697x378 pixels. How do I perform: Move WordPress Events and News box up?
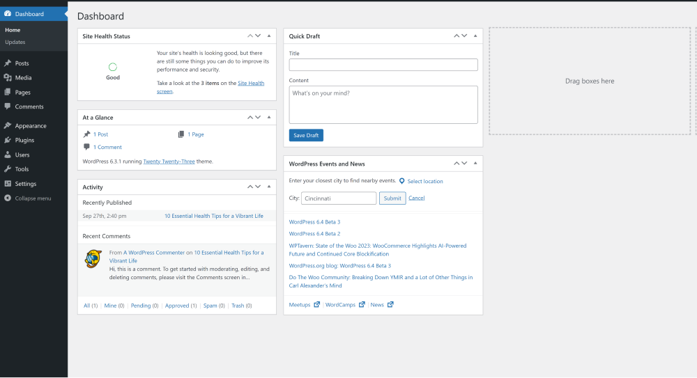(456, 164)
